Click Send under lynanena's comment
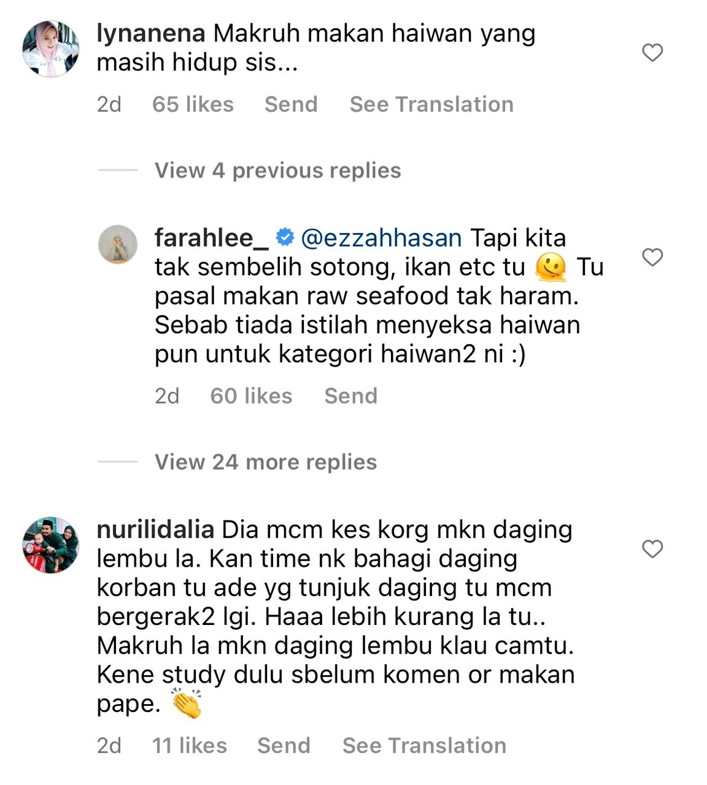The height and width of the screenshot is (785, 707). click(291, 104)
